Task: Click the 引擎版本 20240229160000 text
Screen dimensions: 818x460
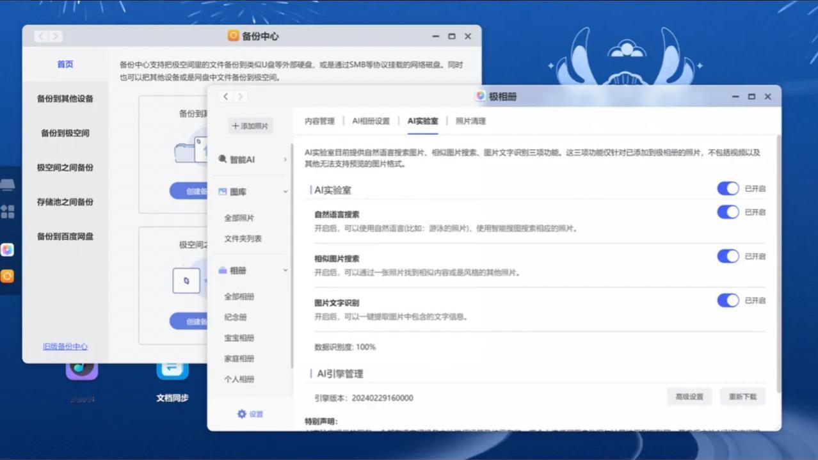Action: coord(364,398)
